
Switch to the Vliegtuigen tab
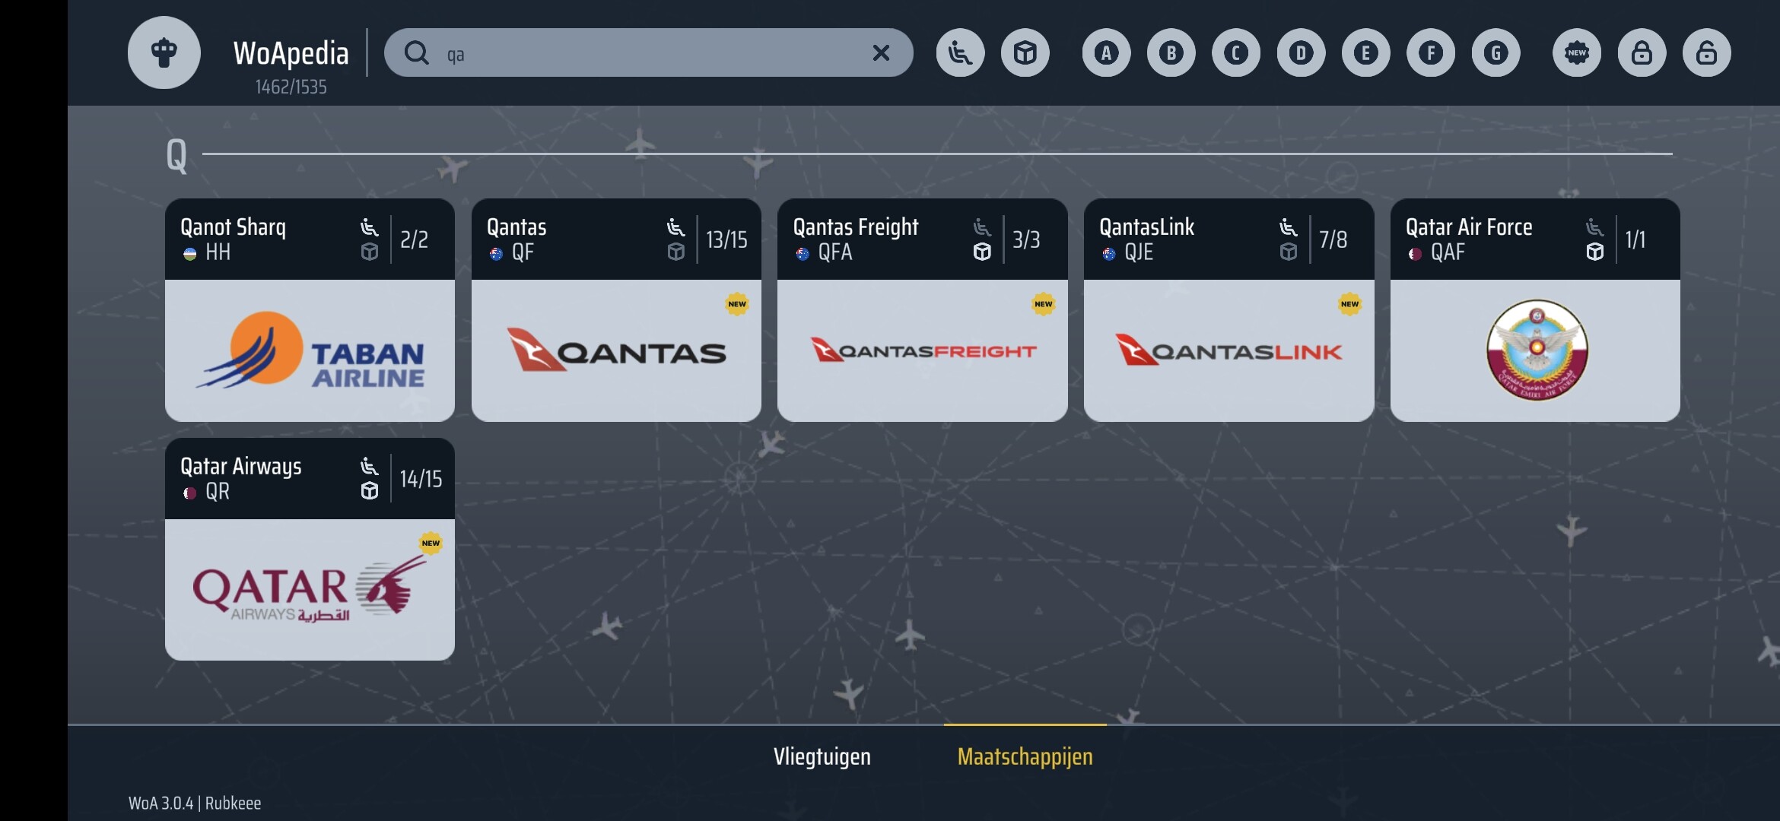tap(822, 756)
